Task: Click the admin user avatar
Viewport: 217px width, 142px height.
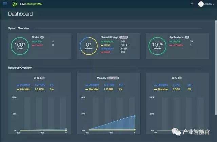Action: (x=201, y=4)
